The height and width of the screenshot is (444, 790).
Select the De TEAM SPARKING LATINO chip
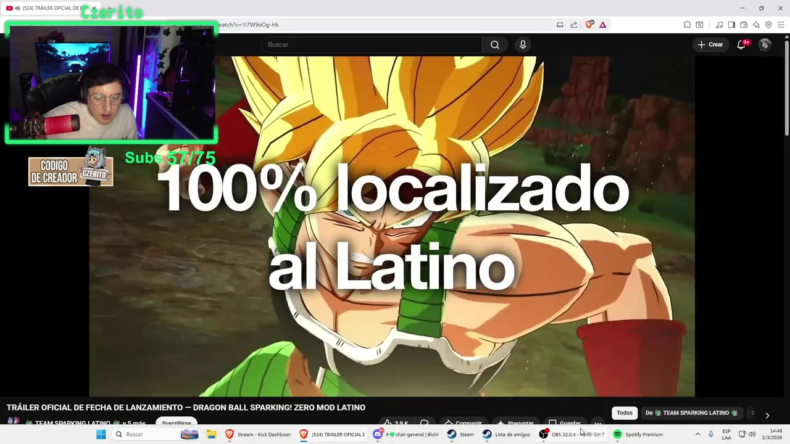tap(691, 413)
